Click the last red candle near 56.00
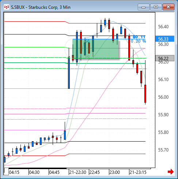Screen dimensions: 178x179 145,94
